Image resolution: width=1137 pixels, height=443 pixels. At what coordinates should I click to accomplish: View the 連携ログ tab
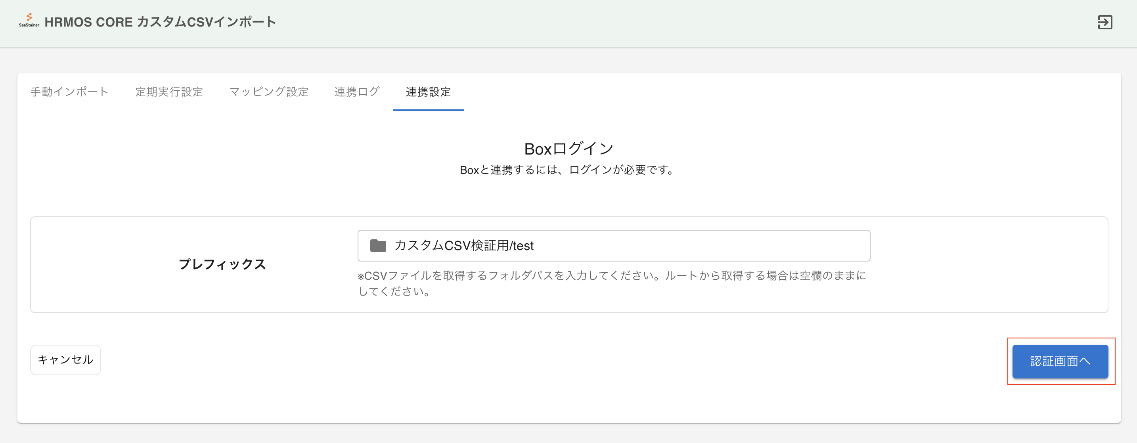[x=357, y=92]
